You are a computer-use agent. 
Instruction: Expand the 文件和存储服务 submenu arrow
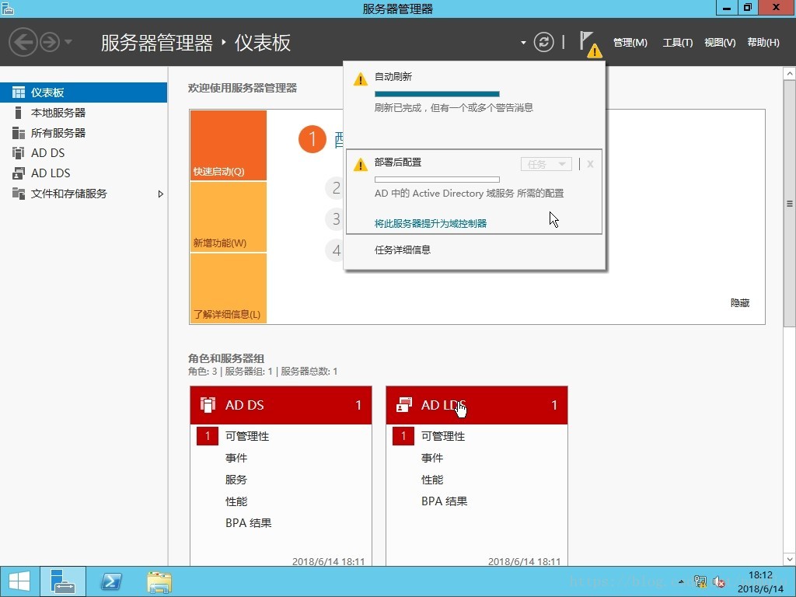160,194
